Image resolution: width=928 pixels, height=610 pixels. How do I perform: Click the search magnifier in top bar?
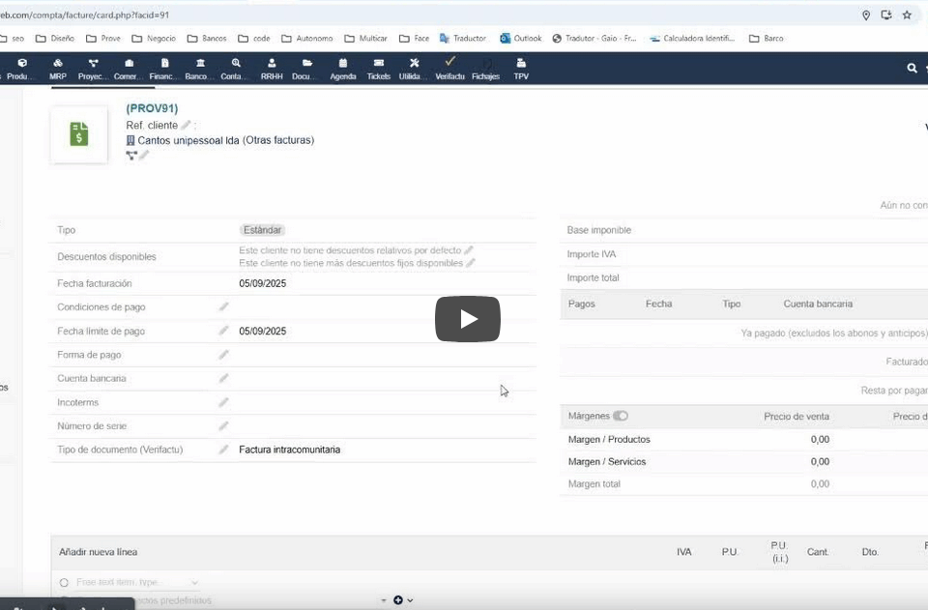click(912, 69)
